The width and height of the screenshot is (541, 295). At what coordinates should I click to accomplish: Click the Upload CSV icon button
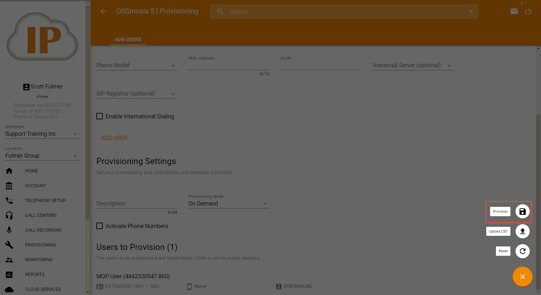coord(522,231)
